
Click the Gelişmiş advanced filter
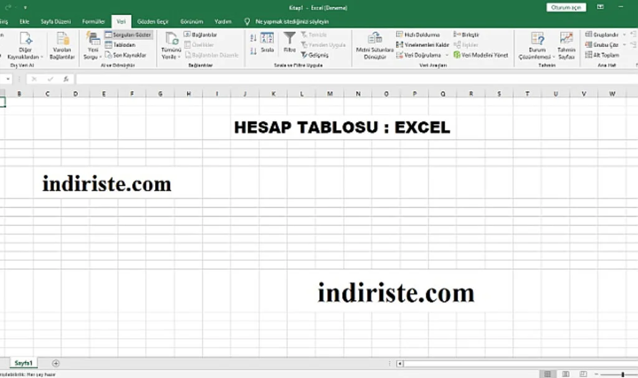pyautogui.click(x=315, y=55)
